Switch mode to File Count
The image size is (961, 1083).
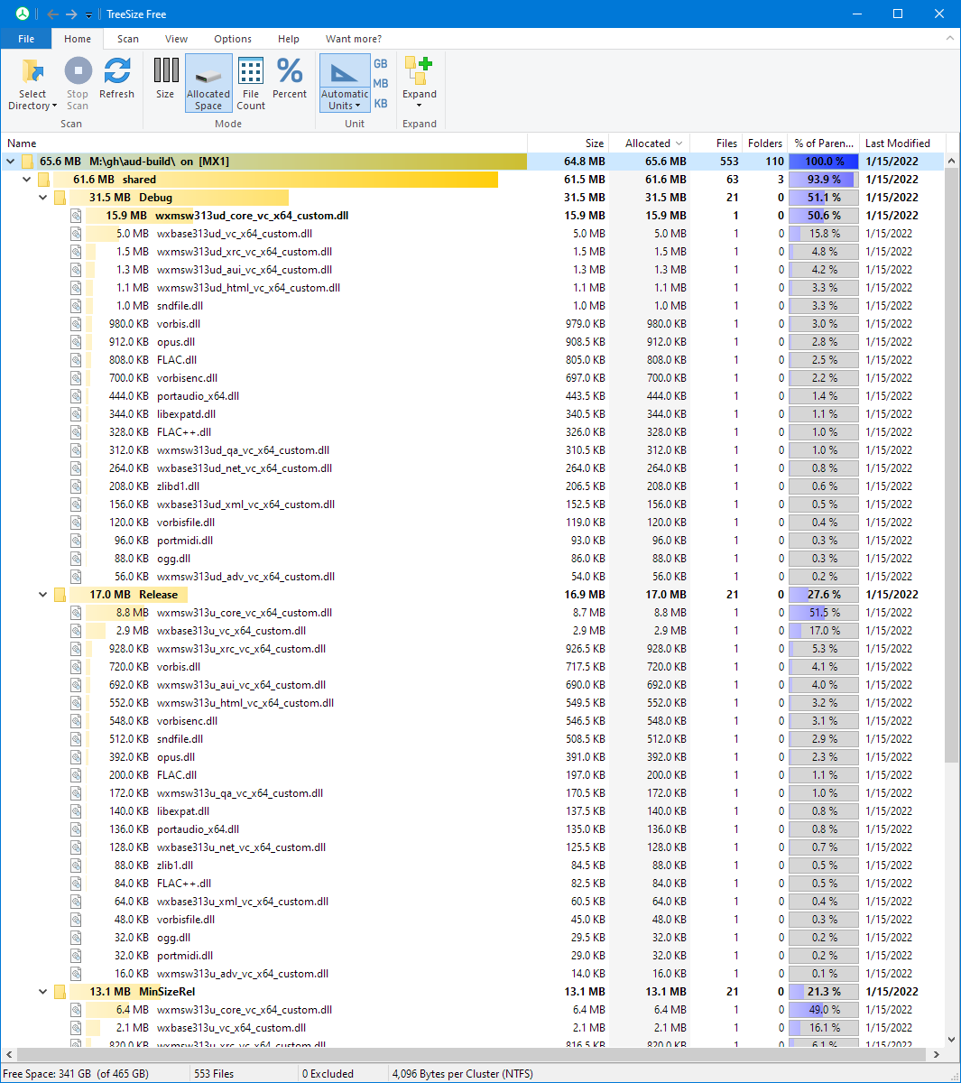251,83
